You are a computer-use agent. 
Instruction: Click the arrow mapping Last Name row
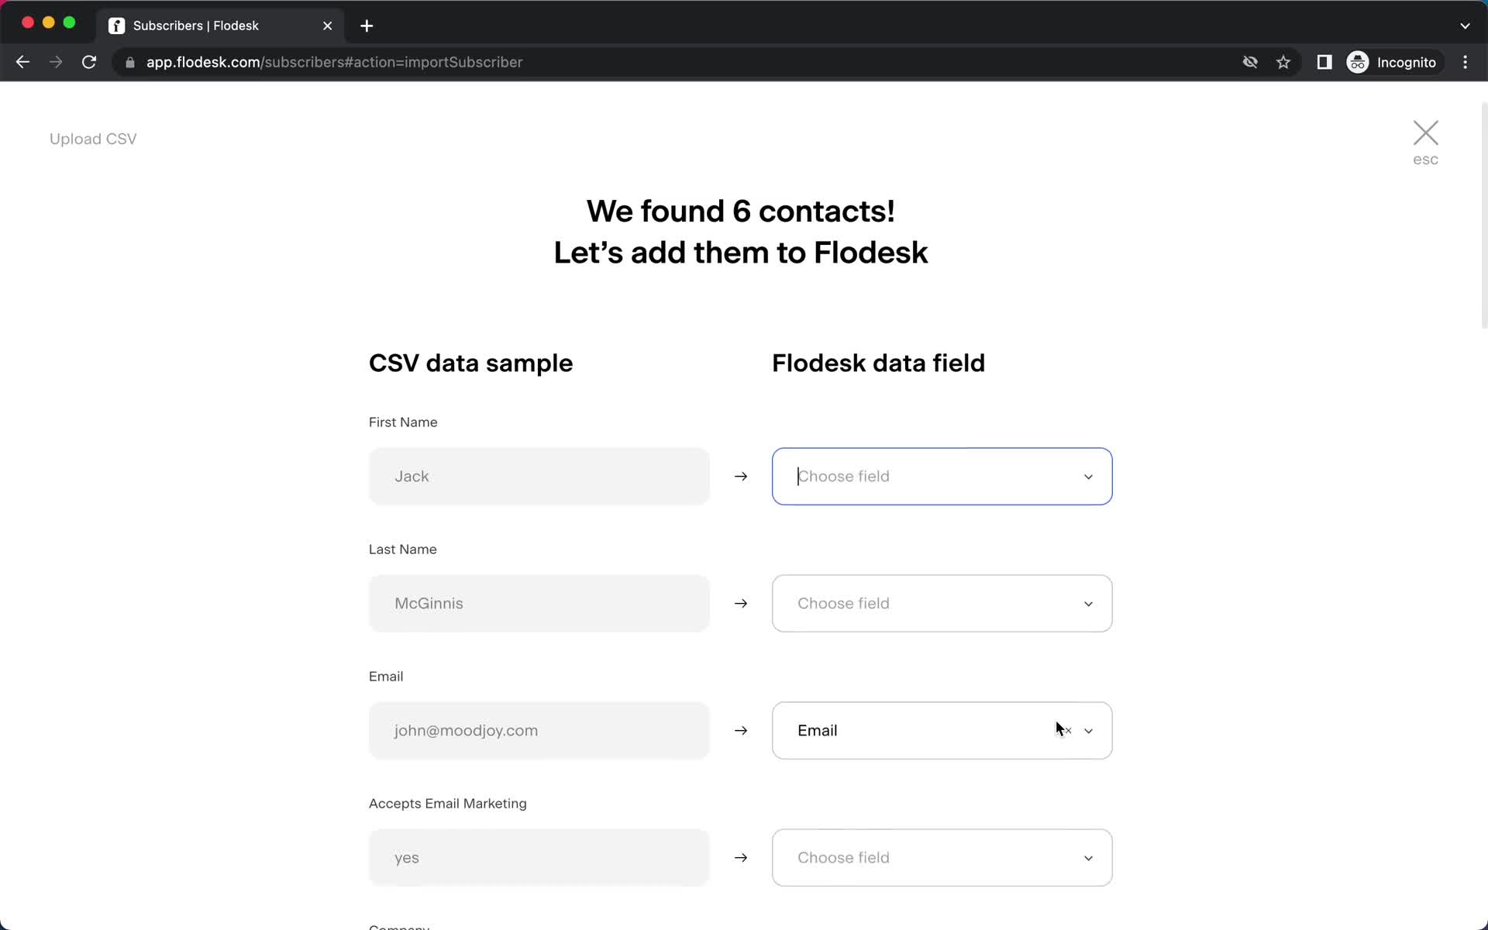pyautogui.click(x=742, y=603)
